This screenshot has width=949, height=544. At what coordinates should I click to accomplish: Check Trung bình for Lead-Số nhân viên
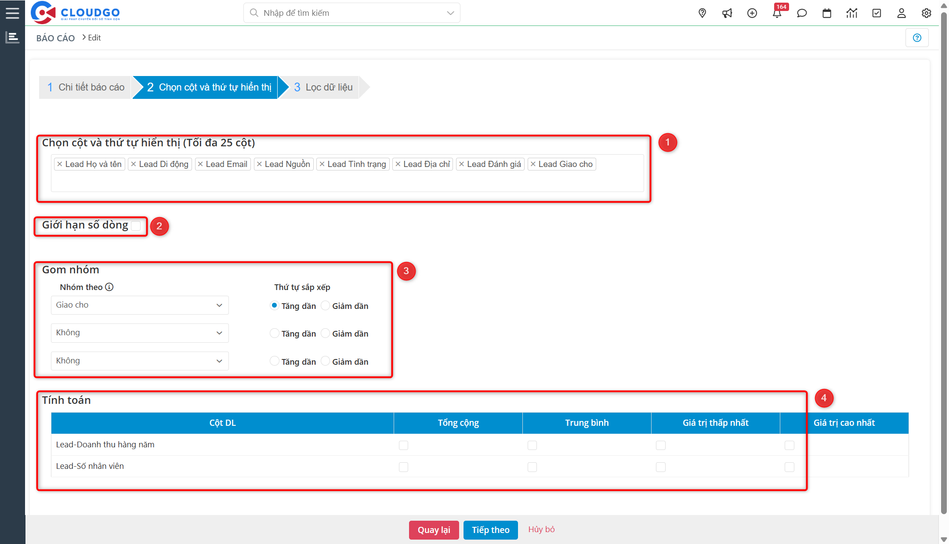pyautogui.click(x=532, y=467)
